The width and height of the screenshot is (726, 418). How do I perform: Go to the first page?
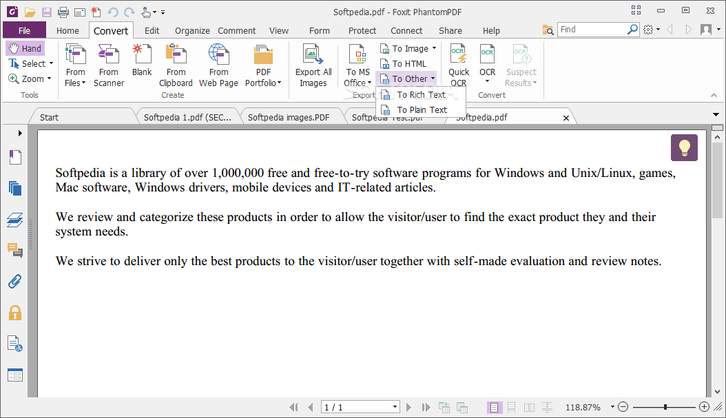293,408
